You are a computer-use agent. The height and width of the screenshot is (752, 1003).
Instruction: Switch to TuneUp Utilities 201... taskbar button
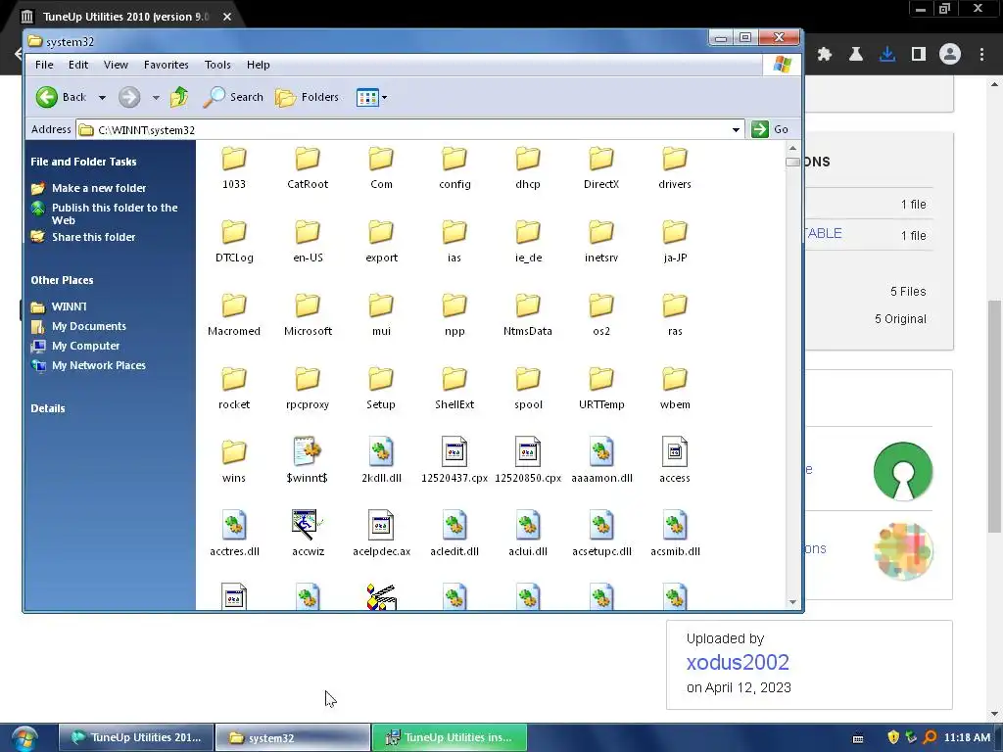tap(135, 737)
